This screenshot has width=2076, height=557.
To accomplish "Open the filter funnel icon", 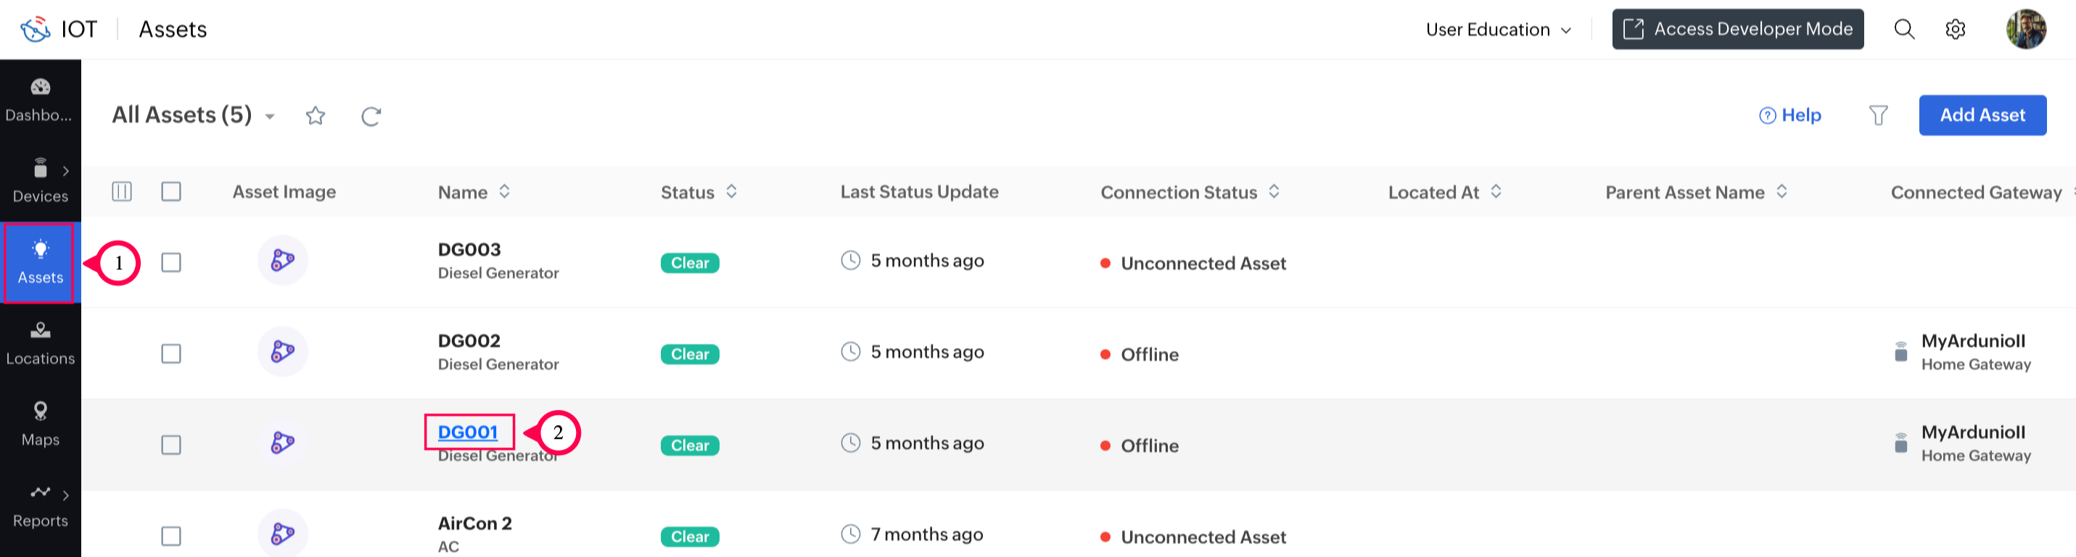I will point(1878,116).
